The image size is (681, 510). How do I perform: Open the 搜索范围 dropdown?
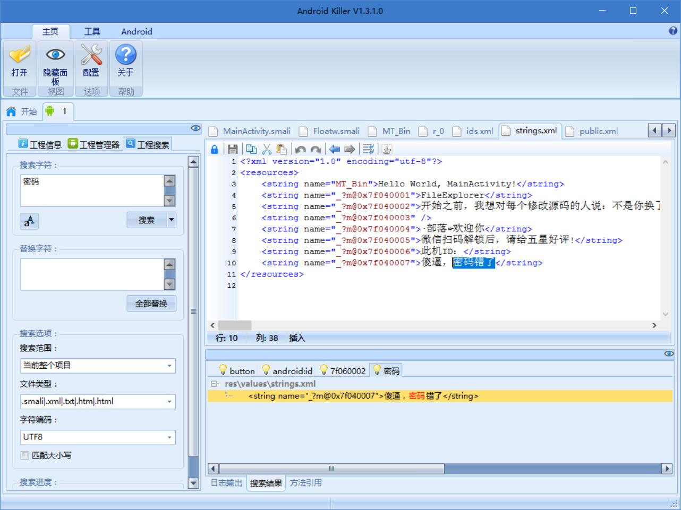(x=98, y=366)
